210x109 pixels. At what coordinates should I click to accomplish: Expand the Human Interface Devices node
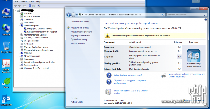[19, 35]
